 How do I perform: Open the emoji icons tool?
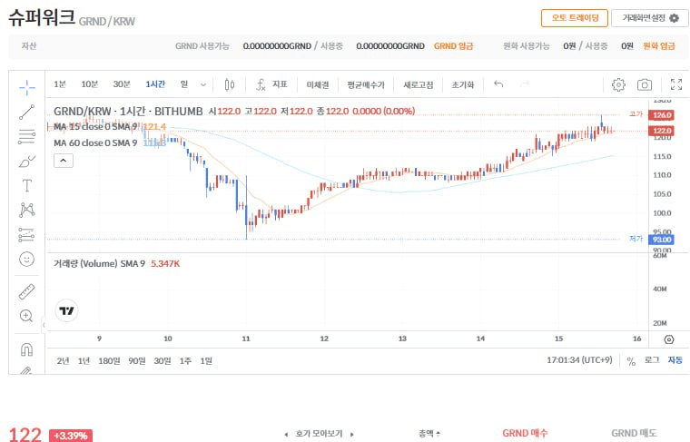tap(27, 259)
